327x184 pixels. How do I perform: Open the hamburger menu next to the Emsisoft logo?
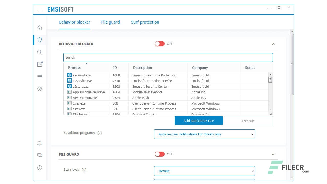pos(40,10)
